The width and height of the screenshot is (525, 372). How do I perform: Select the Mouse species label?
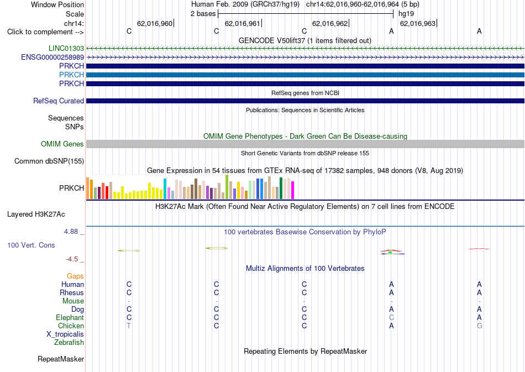pos(73,301)
